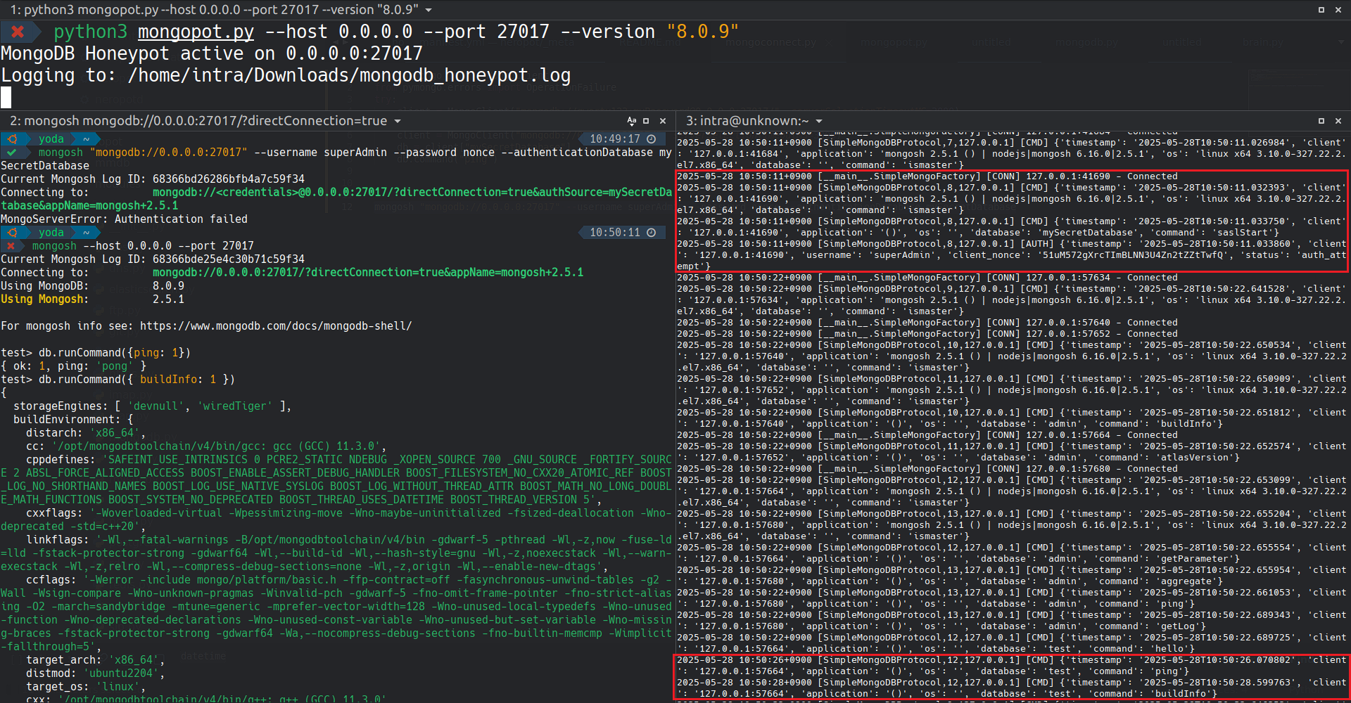Maximize the pane 3 intra@unknown terminal

[x=1321, y=121]
